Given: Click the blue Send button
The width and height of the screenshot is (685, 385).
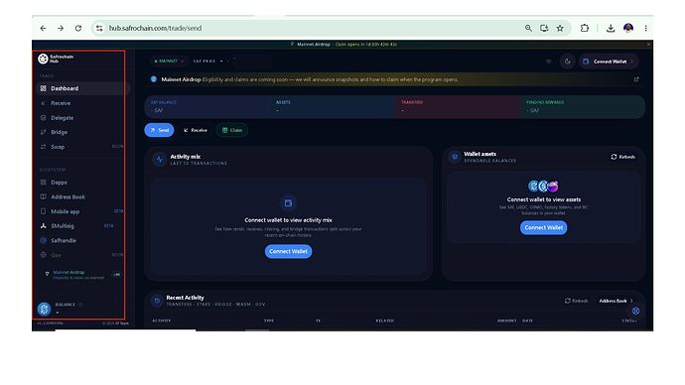Looking at the screenshot, I should pyautogui.click(x=159, y=130).
